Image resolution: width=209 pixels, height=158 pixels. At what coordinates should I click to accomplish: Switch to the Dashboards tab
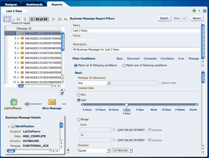34,4
